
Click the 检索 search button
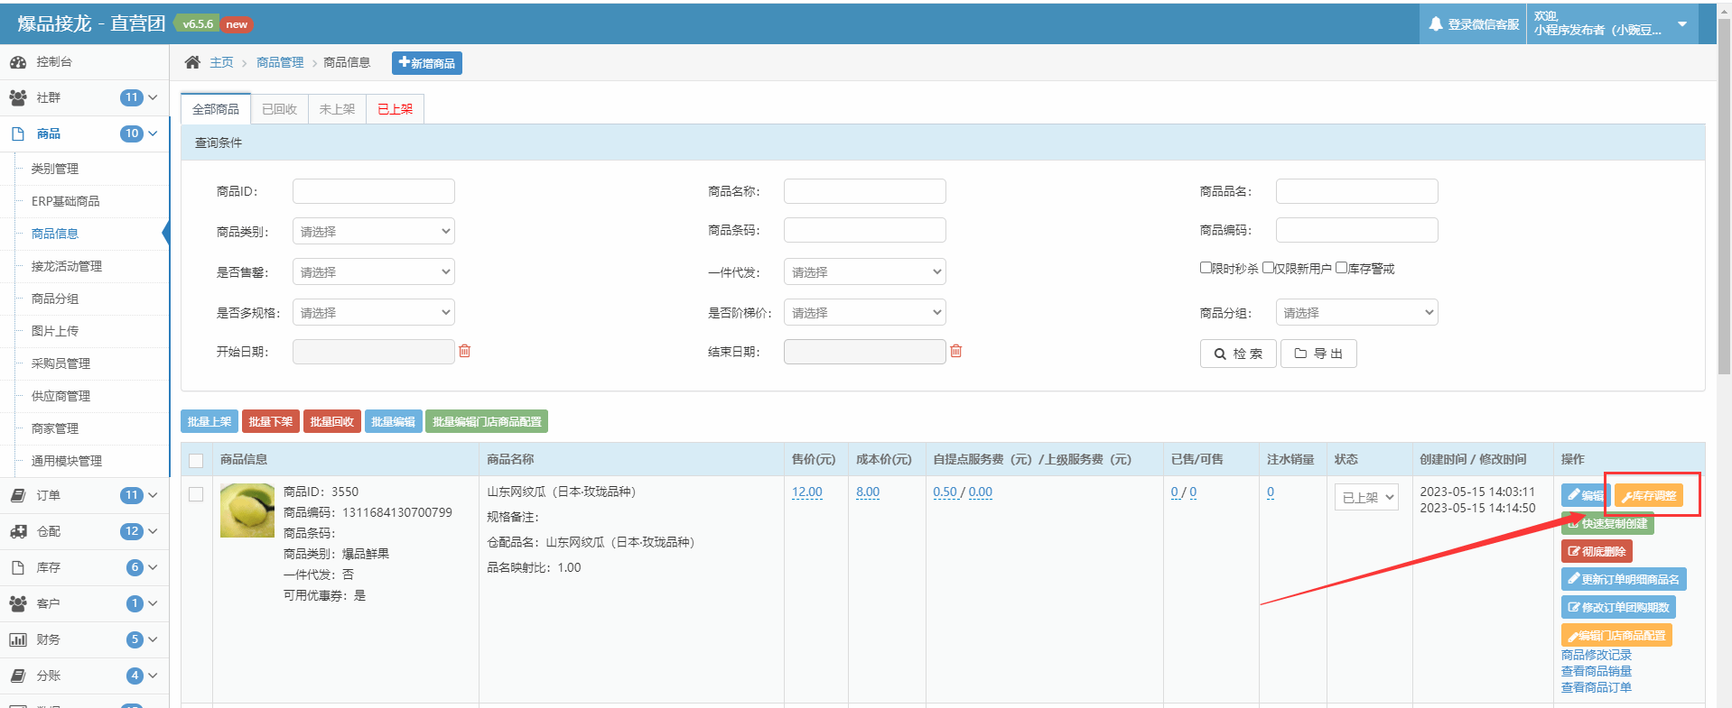pyautogui.click(x=1238, y=354)
